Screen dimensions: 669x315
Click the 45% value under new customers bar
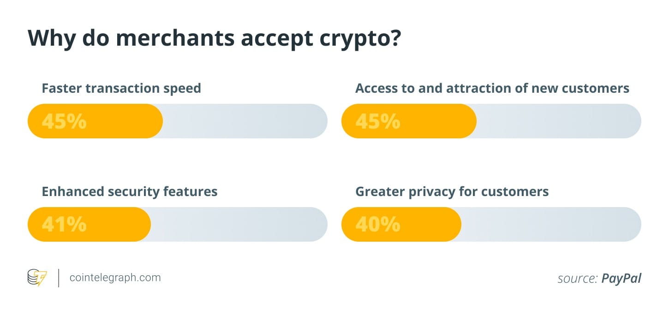377,121
